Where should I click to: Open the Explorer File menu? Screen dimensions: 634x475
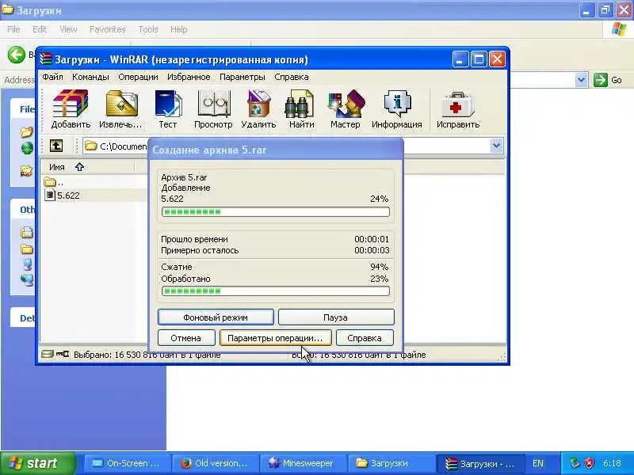pyautogui.click(x=13, y=29)
